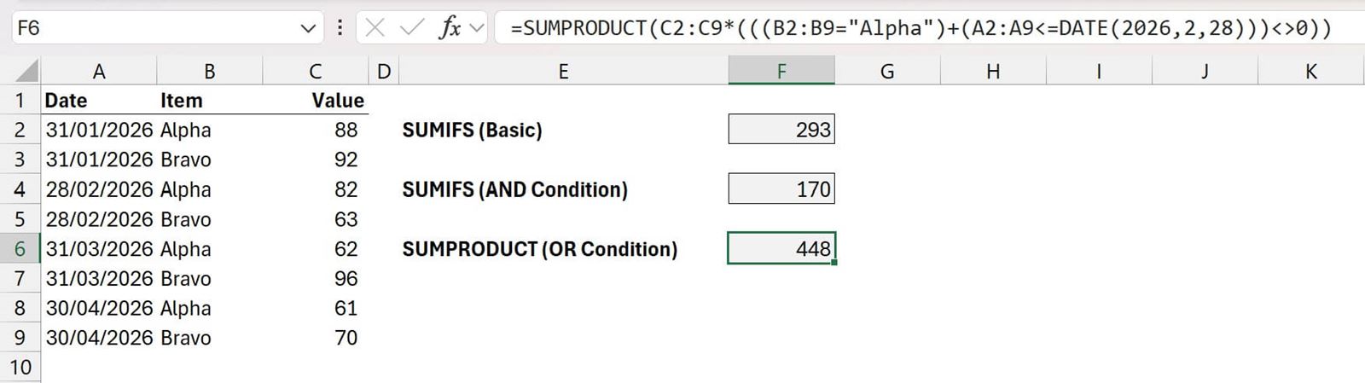1365x383 pixels.
Task: Select the cell showing 448
Action: 781,249
